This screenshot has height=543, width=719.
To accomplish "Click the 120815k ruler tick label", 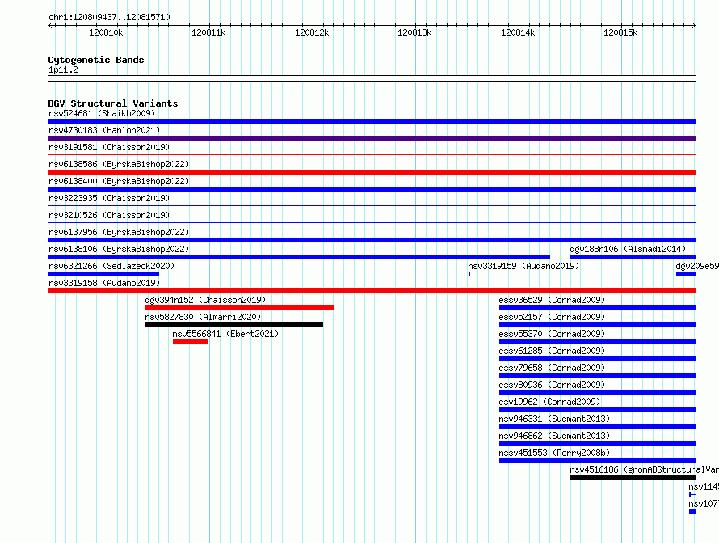I will 620,32.
